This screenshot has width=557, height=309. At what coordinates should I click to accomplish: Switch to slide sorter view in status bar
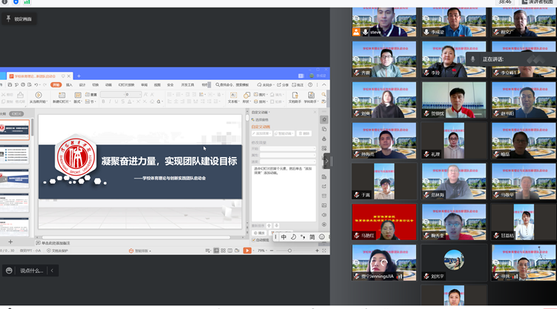(x=225, y=250)
